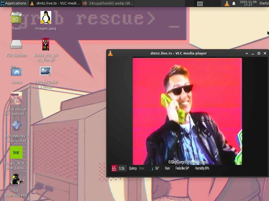
Task: Click the VLC cone tray icon
Action: coord(227,3)
